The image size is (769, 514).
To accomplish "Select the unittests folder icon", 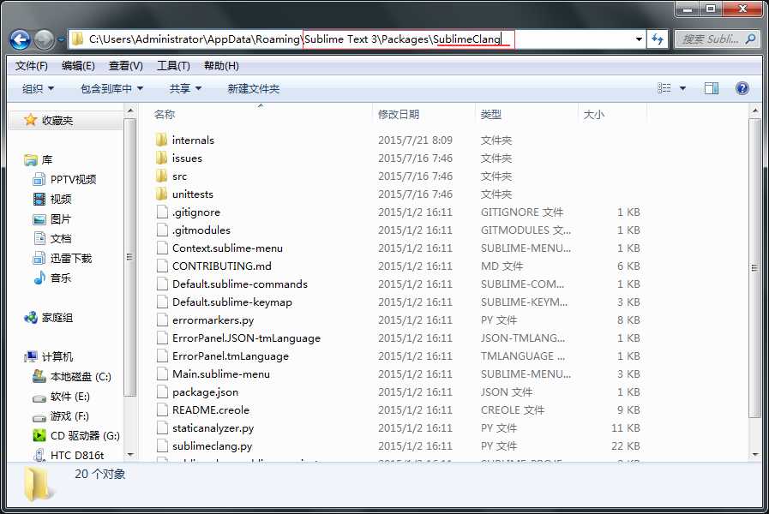I will (161, 194).
